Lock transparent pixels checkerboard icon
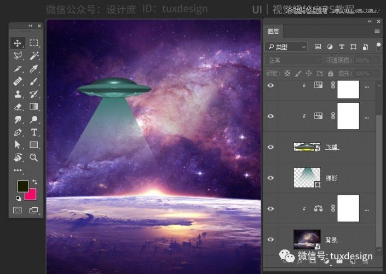Image resolution: width=386 pixels, height=274 pixels. [287, 73]
